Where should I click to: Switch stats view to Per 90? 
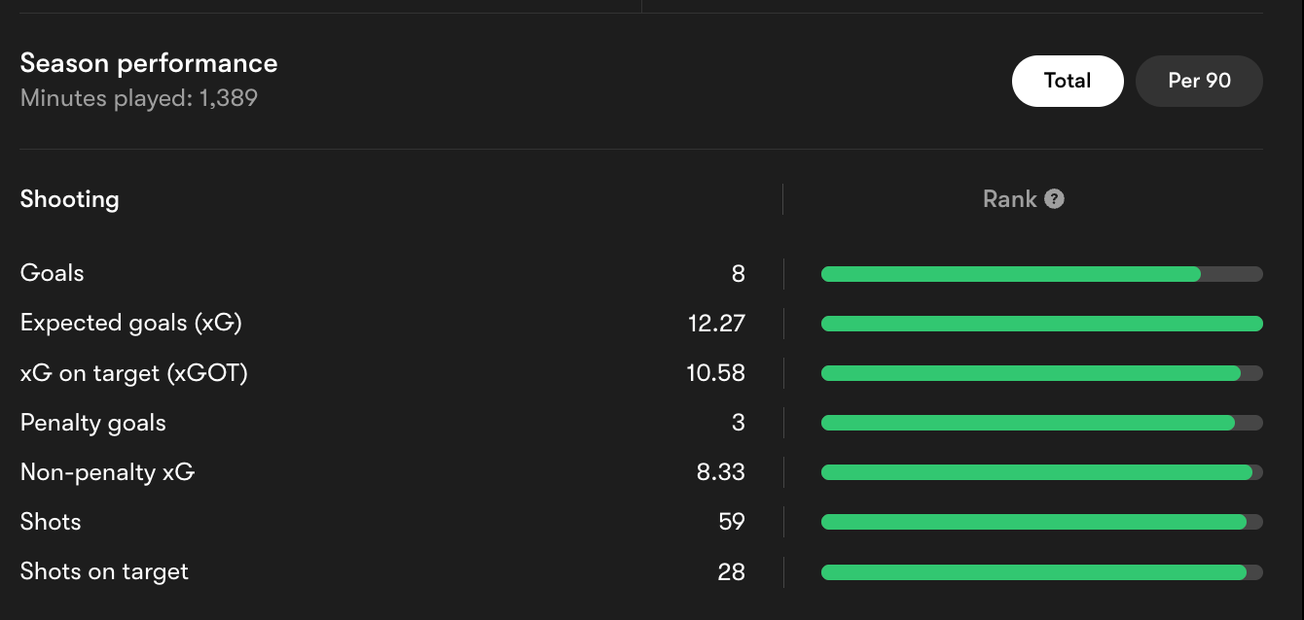coord(1199,81)
